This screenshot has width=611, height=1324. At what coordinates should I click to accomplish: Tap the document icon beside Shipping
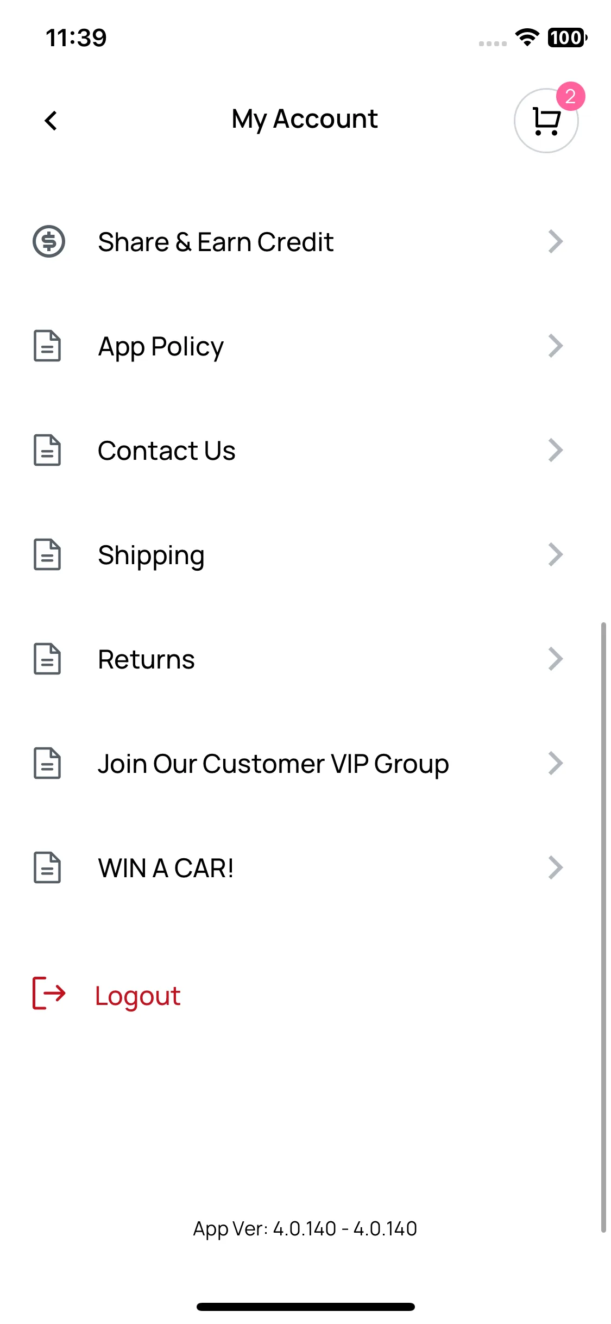coord(47,554)
